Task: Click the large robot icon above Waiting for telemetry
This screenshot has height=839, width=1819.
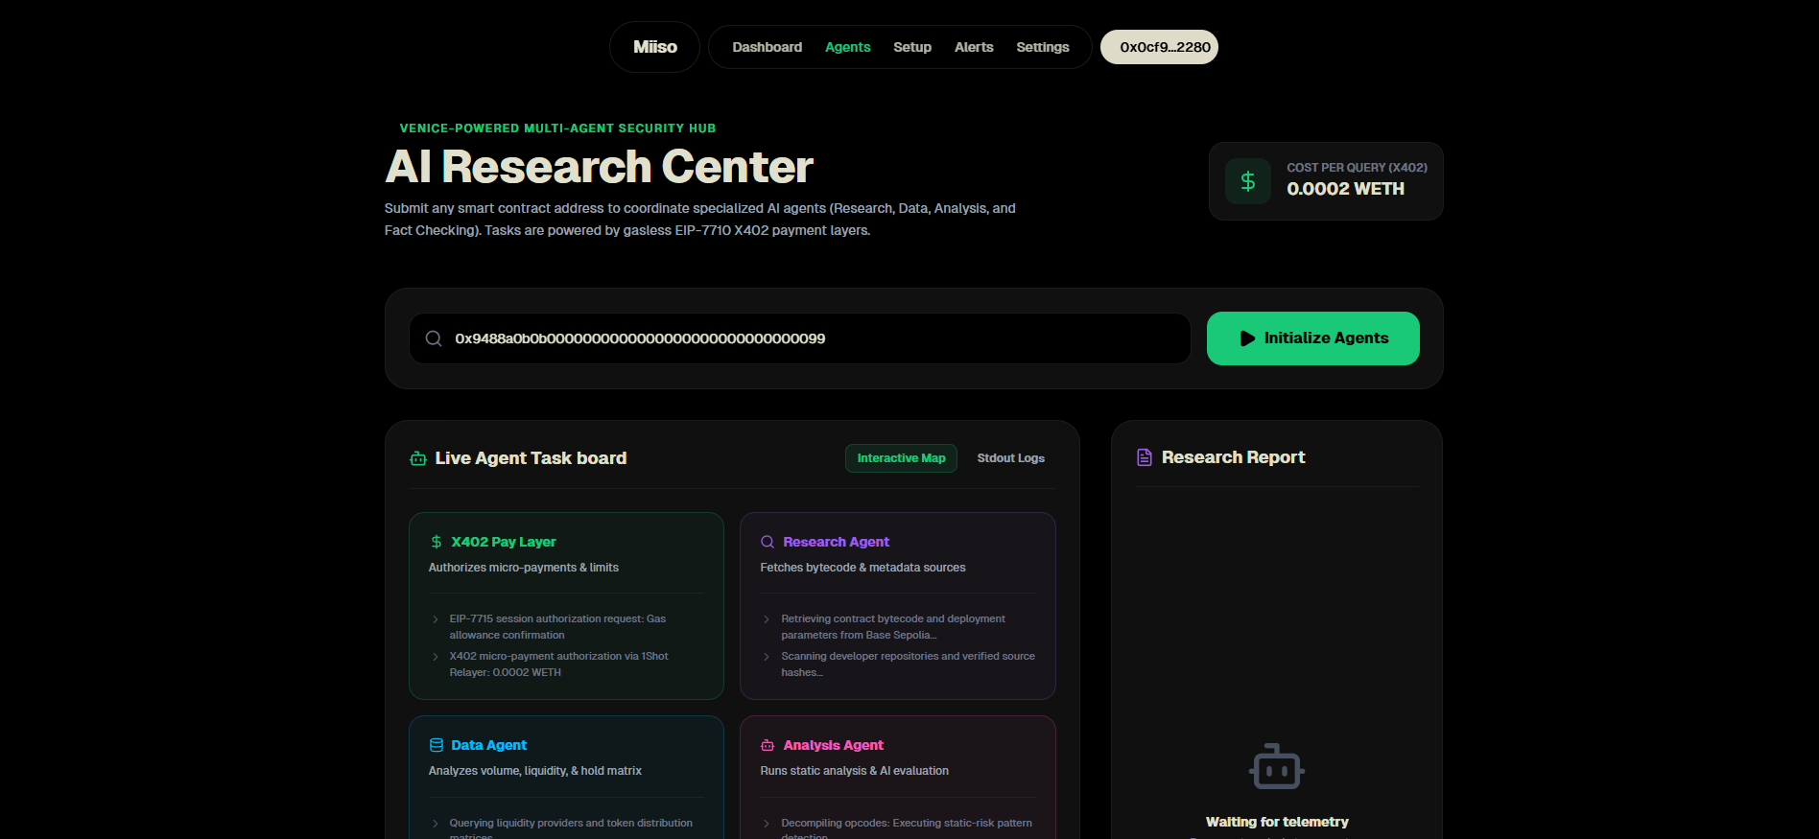Action: [1277, 766]
